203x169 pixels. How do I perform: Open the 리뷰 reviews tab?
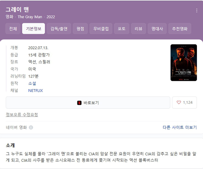pos(138,29)
